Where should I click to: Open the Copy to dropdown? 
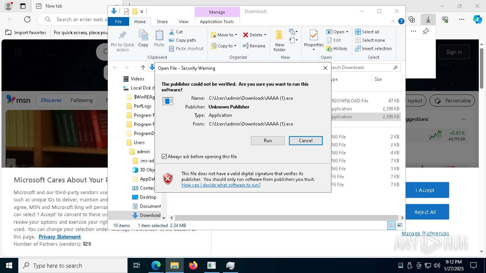coord(224,46)
